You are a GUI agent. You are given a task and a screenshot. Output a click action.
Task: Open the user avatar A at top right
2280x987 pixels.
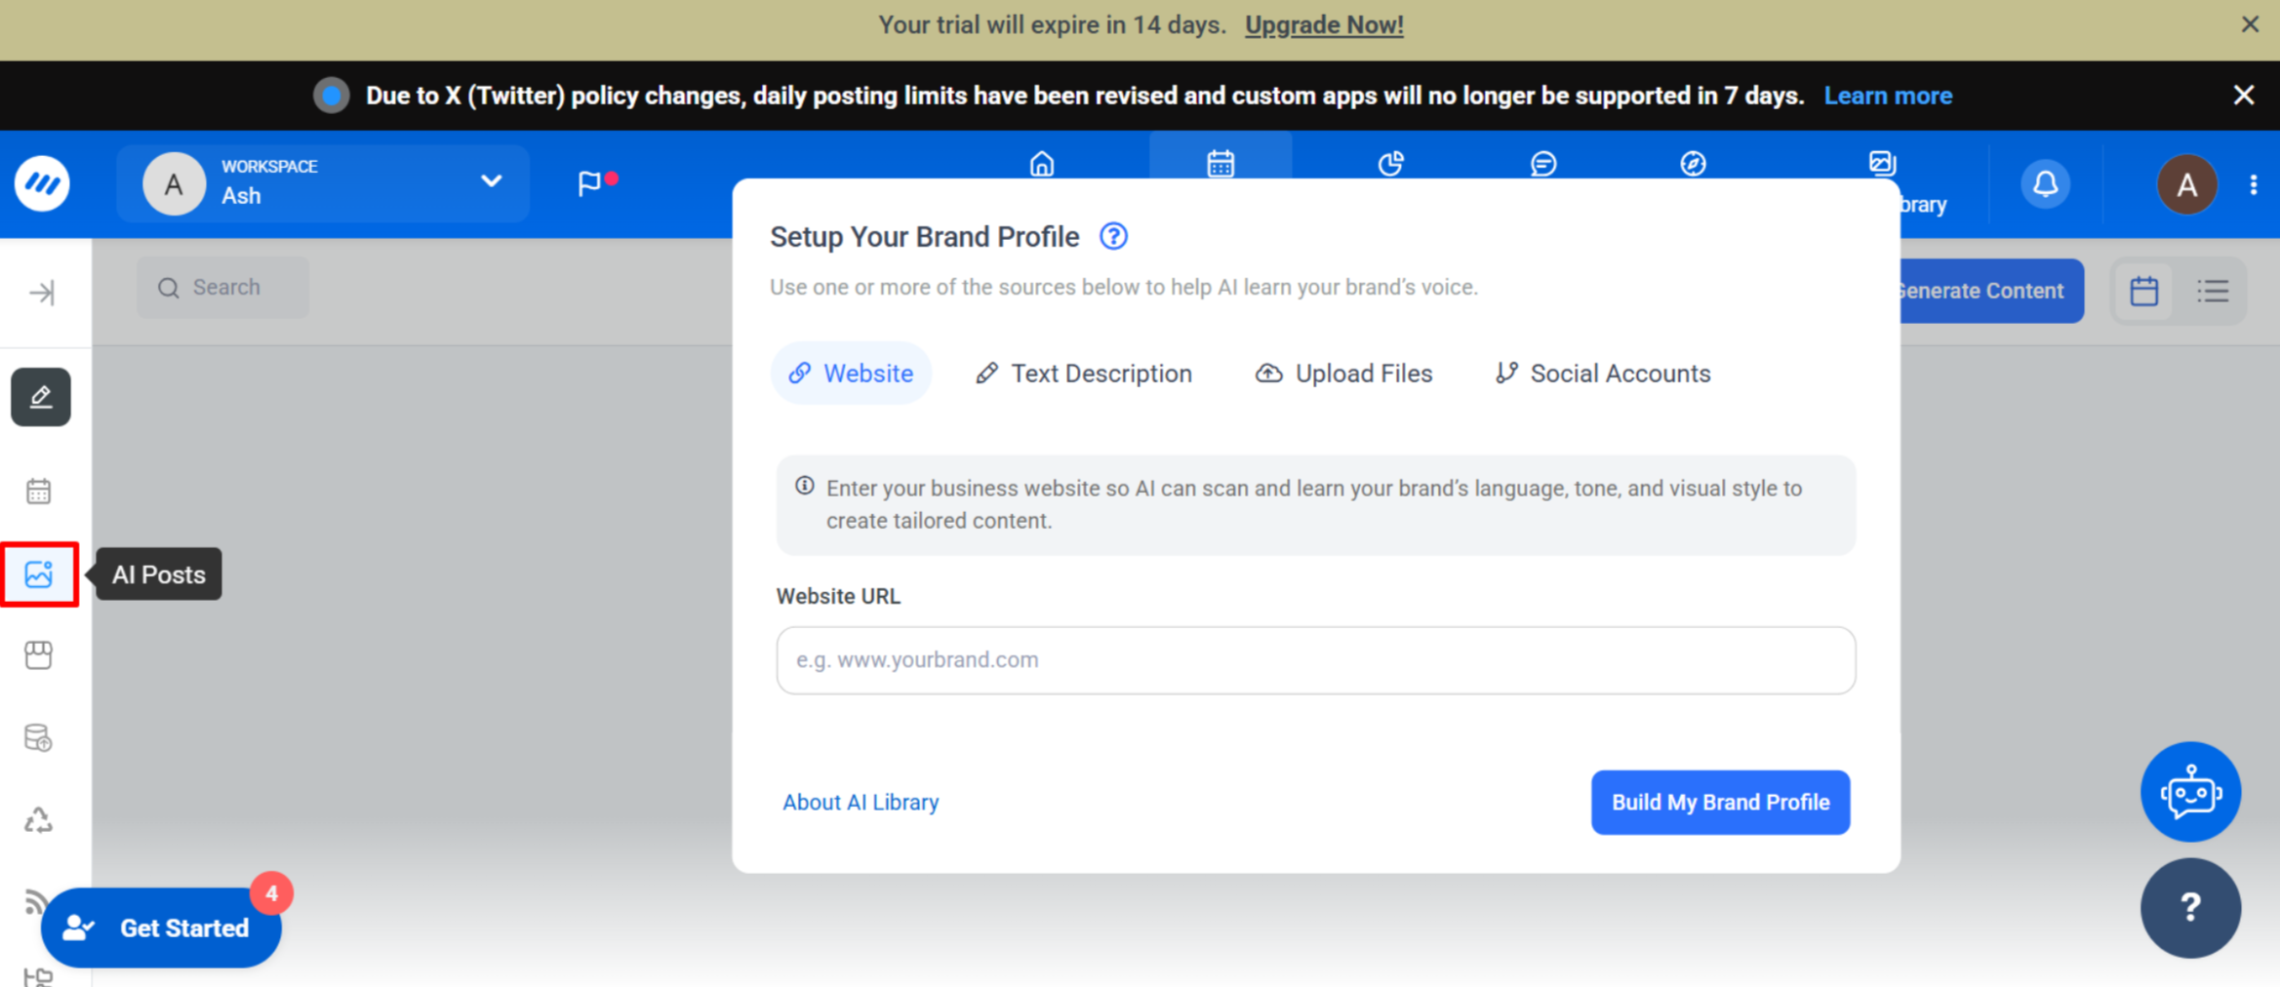(x=2186, y=183)
